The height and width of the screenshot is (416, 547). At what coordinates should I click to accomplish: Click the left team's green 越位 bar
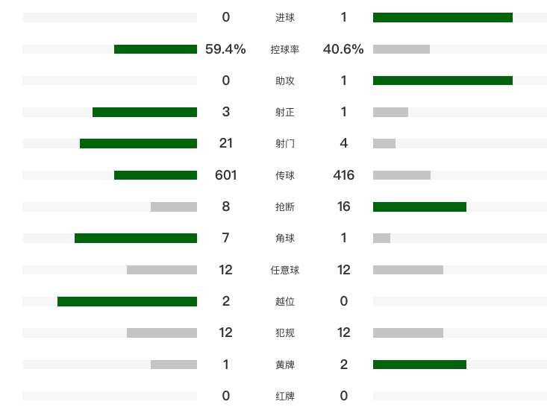[x=127, y=302]
